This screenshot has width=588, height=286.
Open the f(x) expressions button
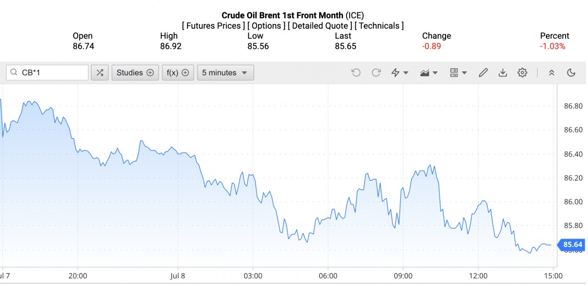pyautogui.click(x=178, y=73)
